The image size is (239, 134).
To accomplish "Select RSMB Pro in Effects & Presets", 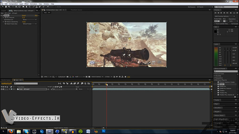I will click(x=223, y=86).
